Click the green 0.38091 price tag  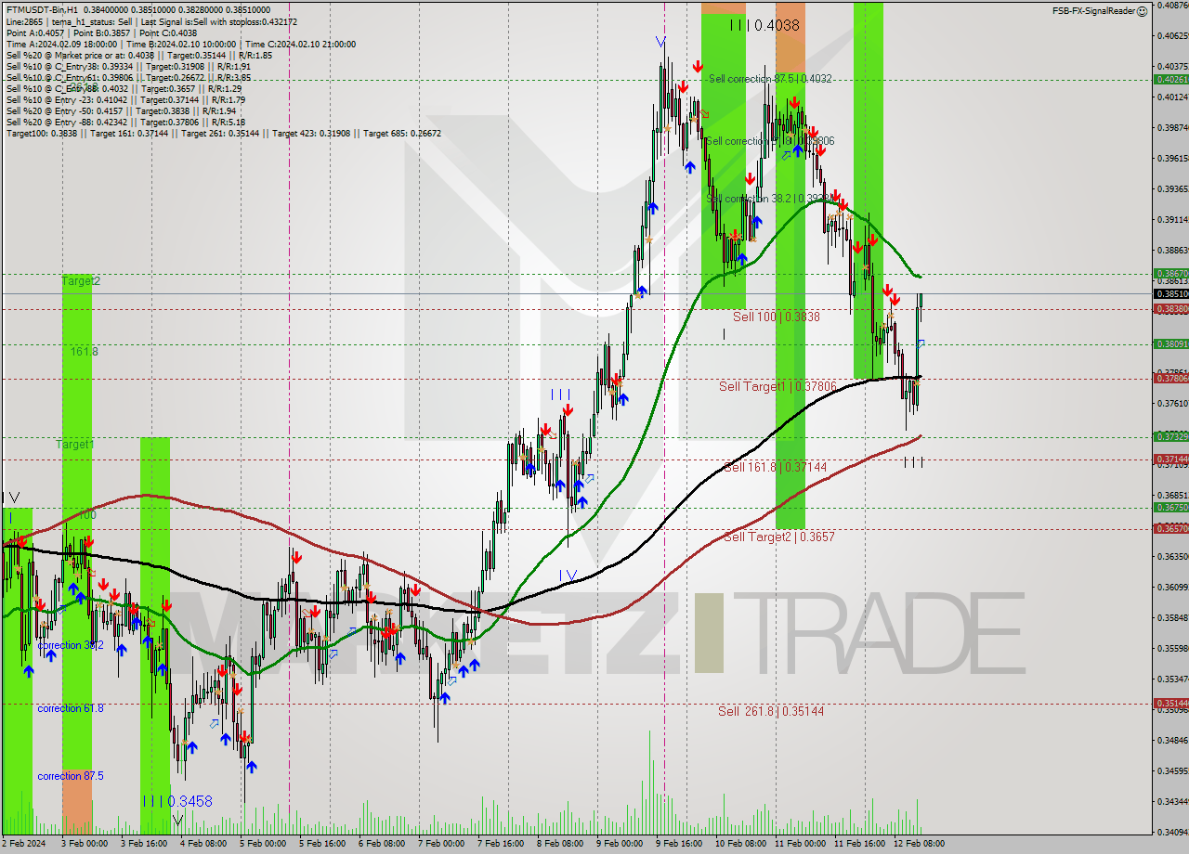(1171, 343)
